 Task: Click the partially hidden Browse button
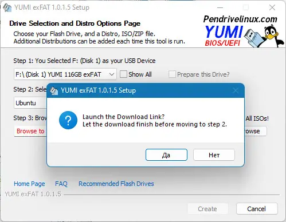point(256,131)
